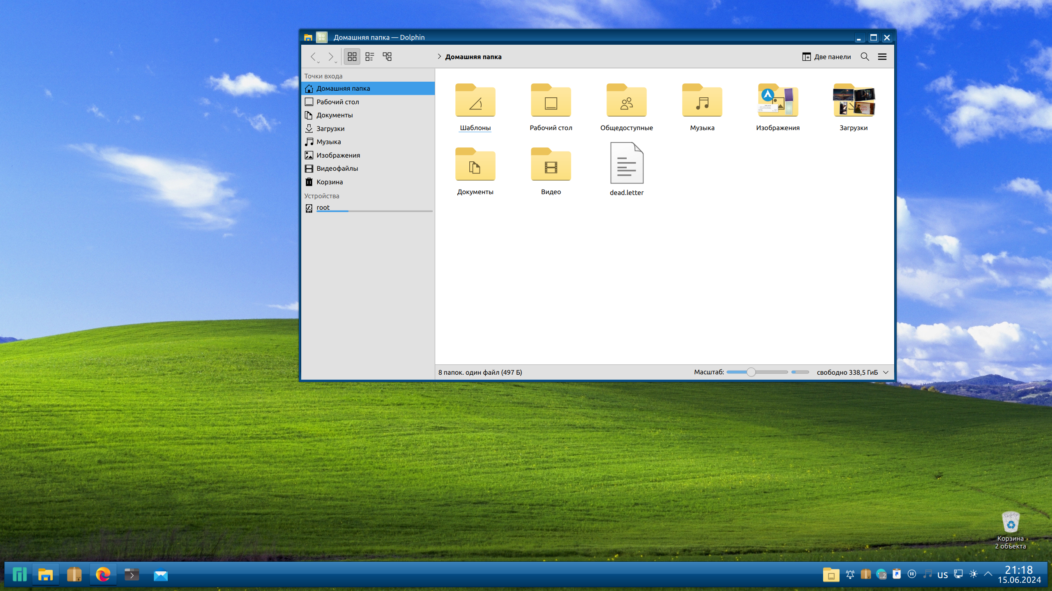The width and height of the screenshot is (1052, 591).
Task: Enable Две панели split view
Action: (x=826, y=57)
